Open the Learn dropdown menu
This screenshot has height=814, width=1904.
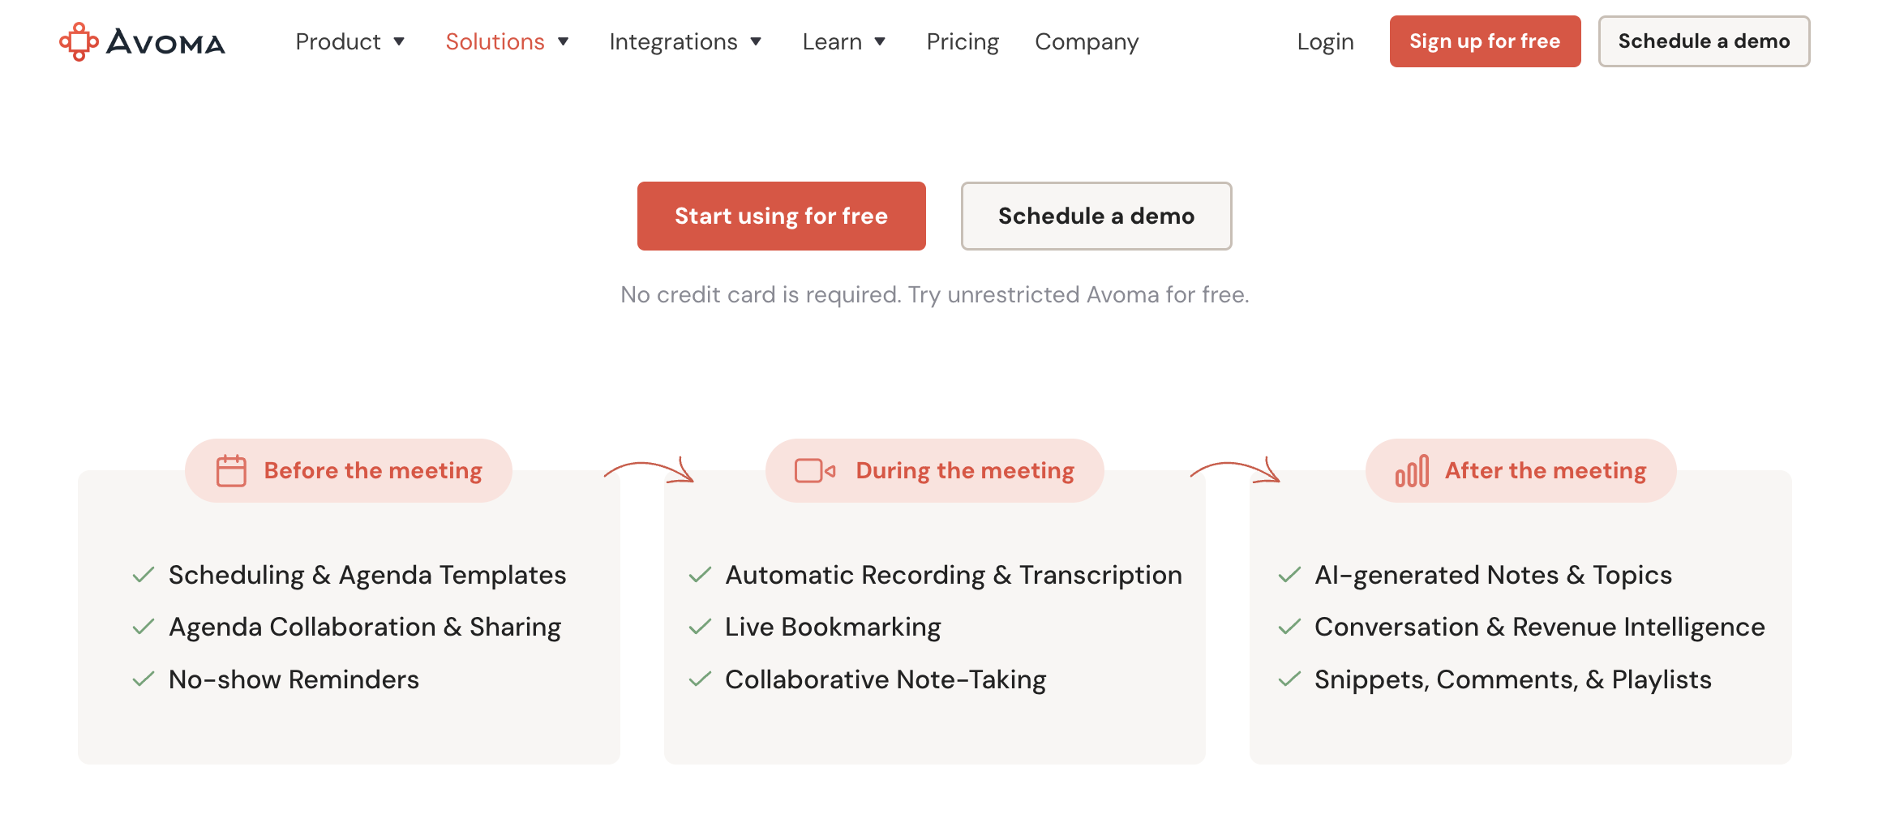tap(843, 41)
